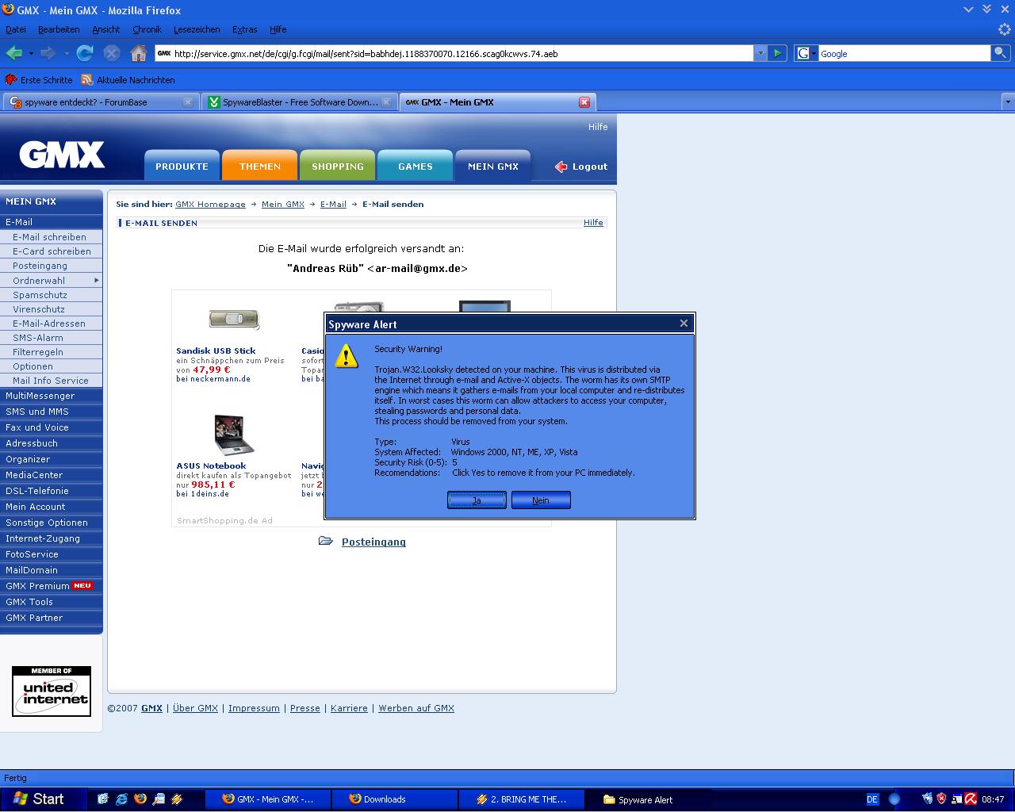The width and height of the screenshot is (1015, 812).
Task: Click the united internet member logo
Action: point(52,691)
